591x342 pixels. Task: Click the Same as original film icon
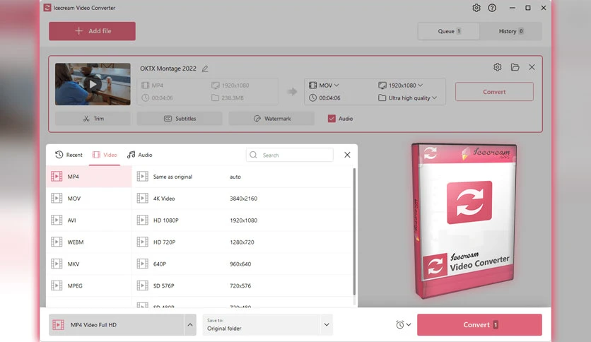coord(143,176)
